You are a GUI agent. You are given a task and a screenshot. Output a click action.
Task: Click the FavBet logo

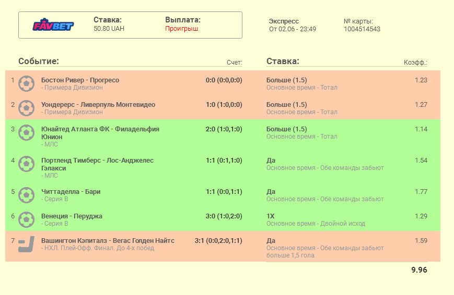click(53, 25)
